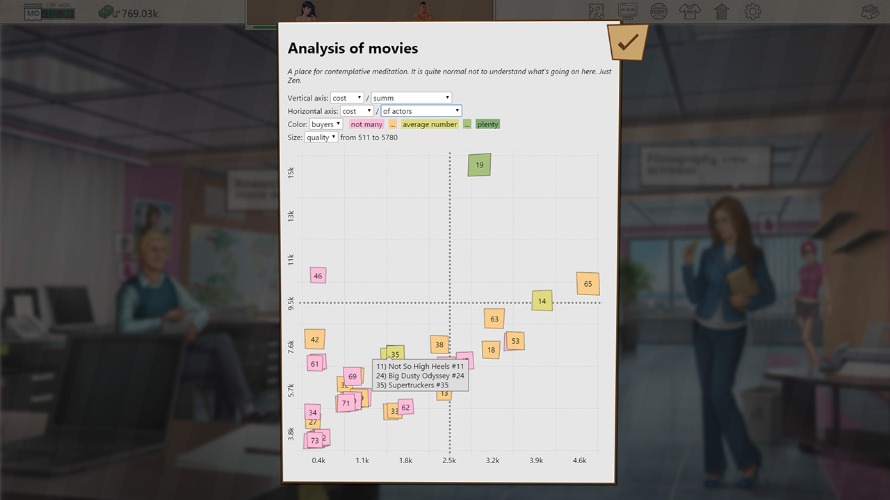This screenshot has width=890, height=500.
Task: Open the Horizontal axis 'of actors' dropdown
Action: (x=421, y=111)
